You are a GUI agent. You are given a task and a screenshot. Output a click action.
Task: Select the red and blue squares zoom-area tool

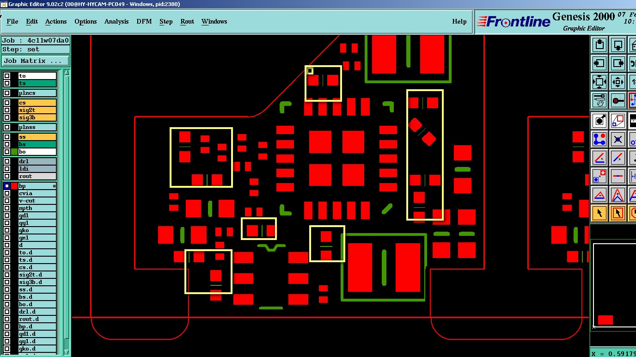pos(618,121)
